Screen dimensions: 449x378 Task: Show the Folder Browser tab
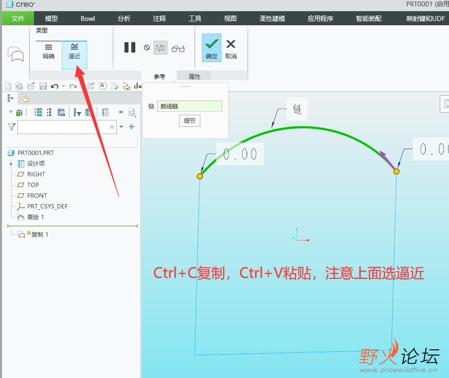[25, 98]
